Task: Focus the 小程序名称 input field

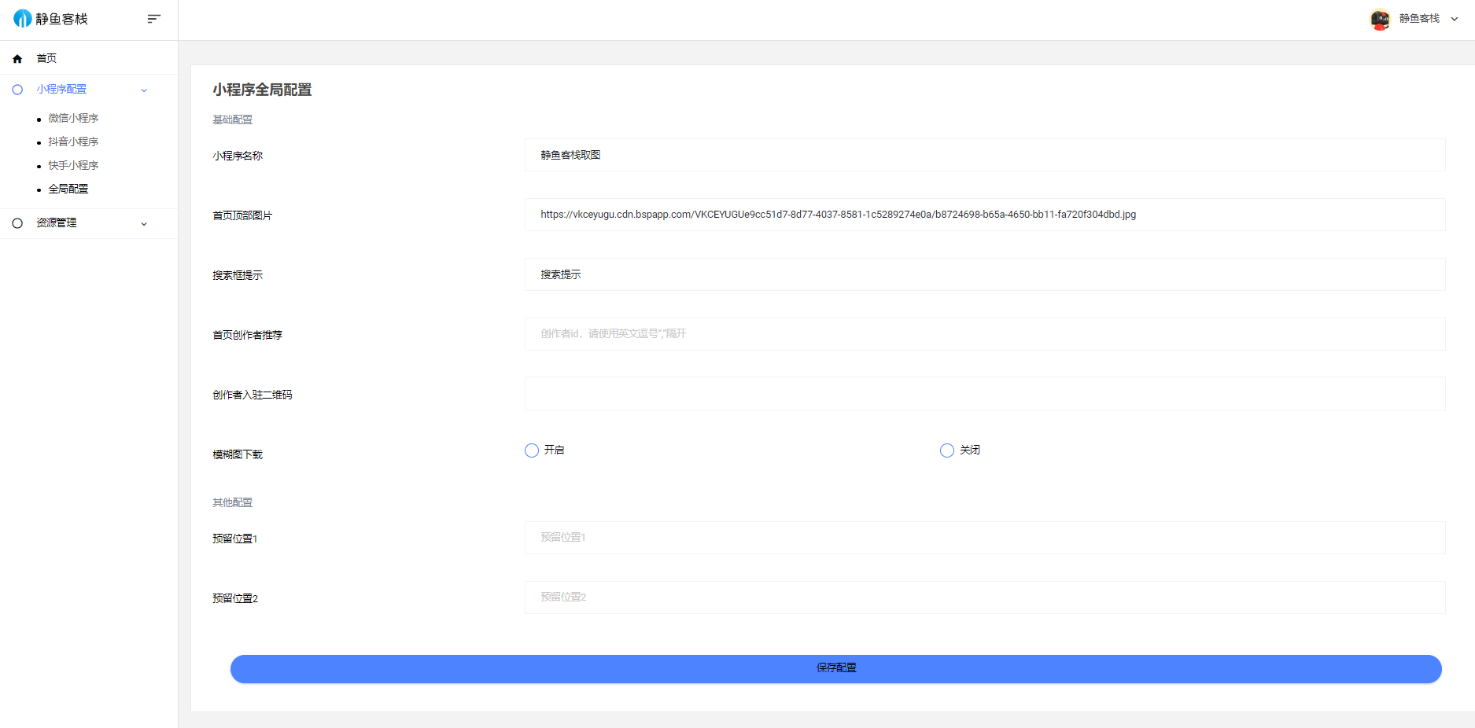Action: 984,155
